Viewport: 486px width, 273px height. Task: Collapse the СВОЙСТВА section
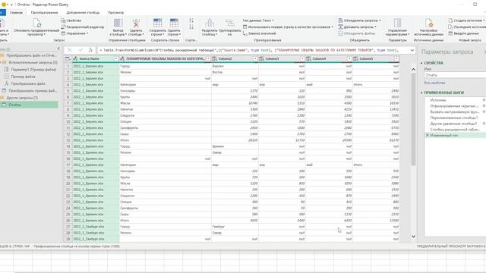[422, 63]
